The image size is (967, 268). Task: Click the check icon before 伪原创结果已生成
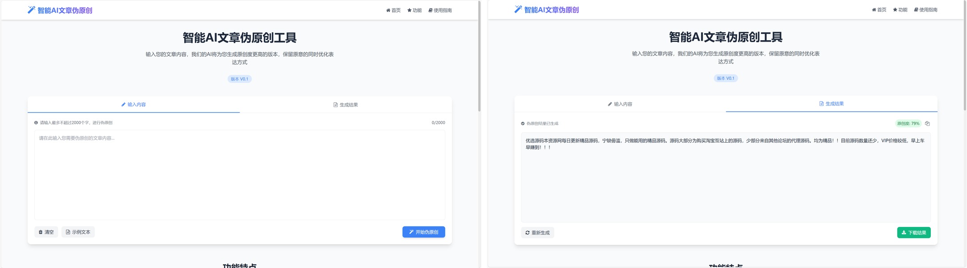pyautogui.click(x=523, y=124)
